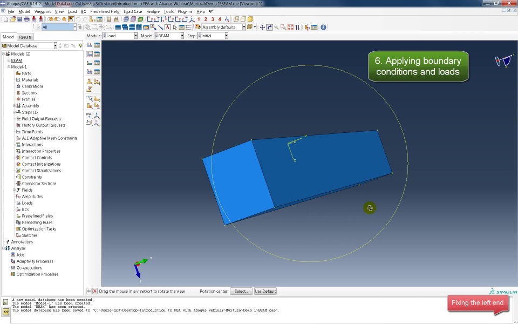This screenshot has height=324, width=518.
Task: Open the Load menu
Action: tap(72, 11)
